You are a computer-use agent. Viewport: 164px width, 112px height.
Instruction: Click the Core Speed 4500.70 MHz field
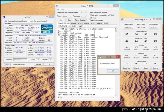pos(19,48)
